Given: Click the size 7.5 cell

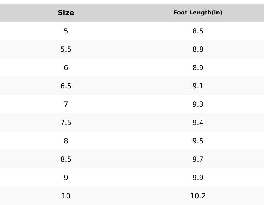Looking at the screenshot, I should pyautogui.click(x=66, y=123).
